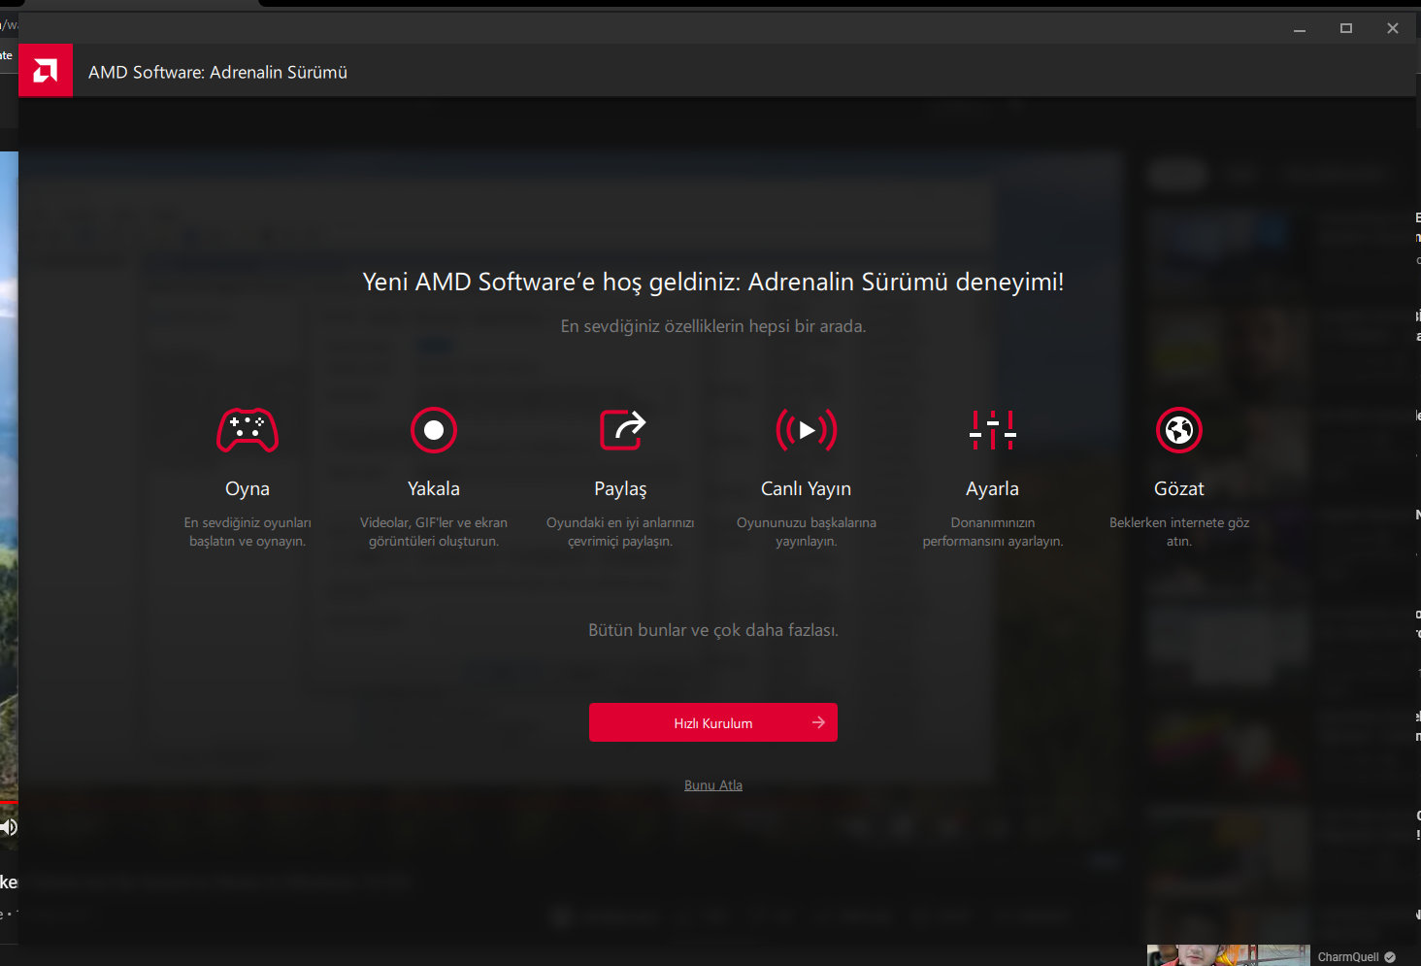Click the description 'Donanımınızın performansını ayarlayın.'
The width and height of the screenshot is (1421, 966).
pos(993,532)
